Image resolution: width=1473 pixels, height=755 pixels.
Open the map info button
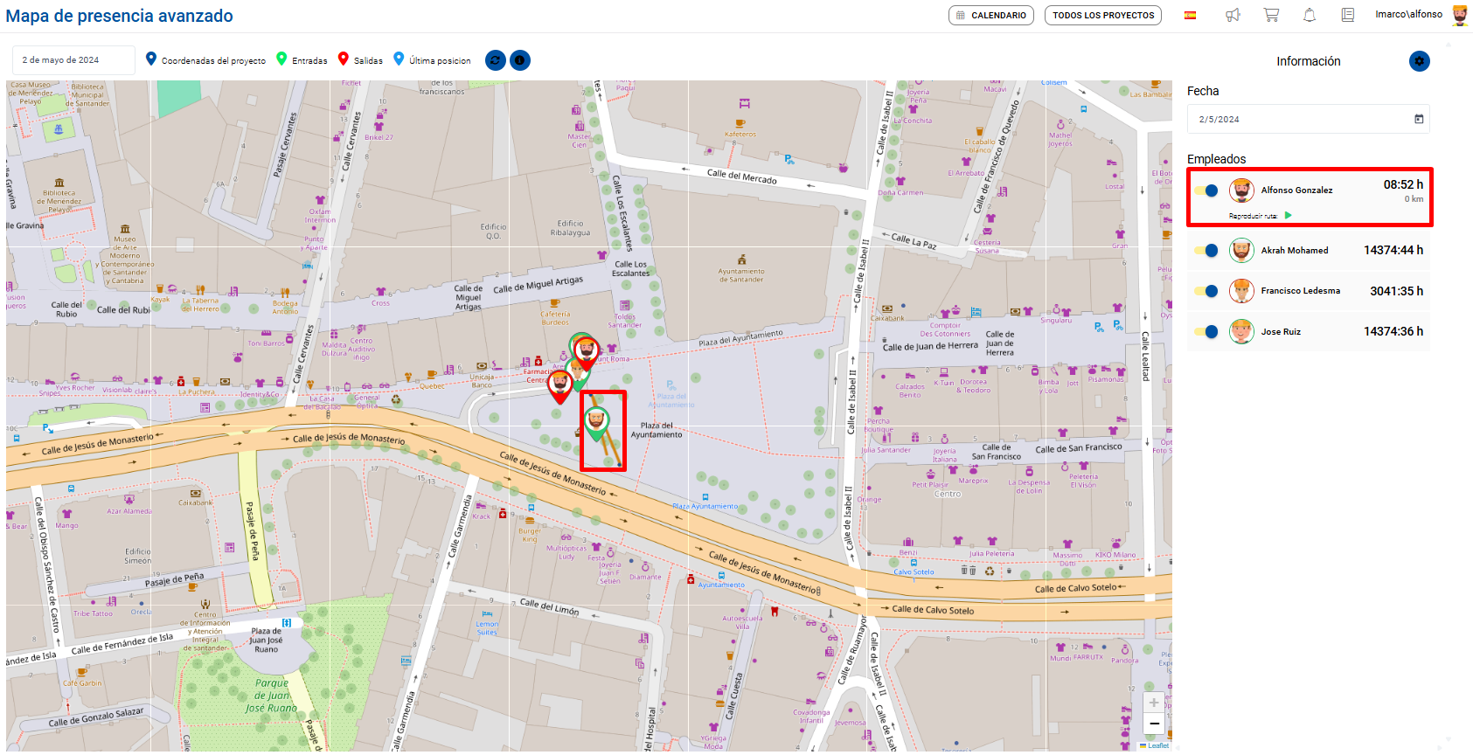[520, 60]
